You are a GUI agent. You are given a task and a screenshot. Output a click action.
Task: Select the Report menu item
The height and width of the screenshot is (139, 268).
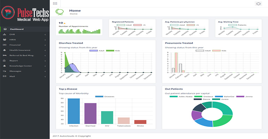click(x=14, y=60)
